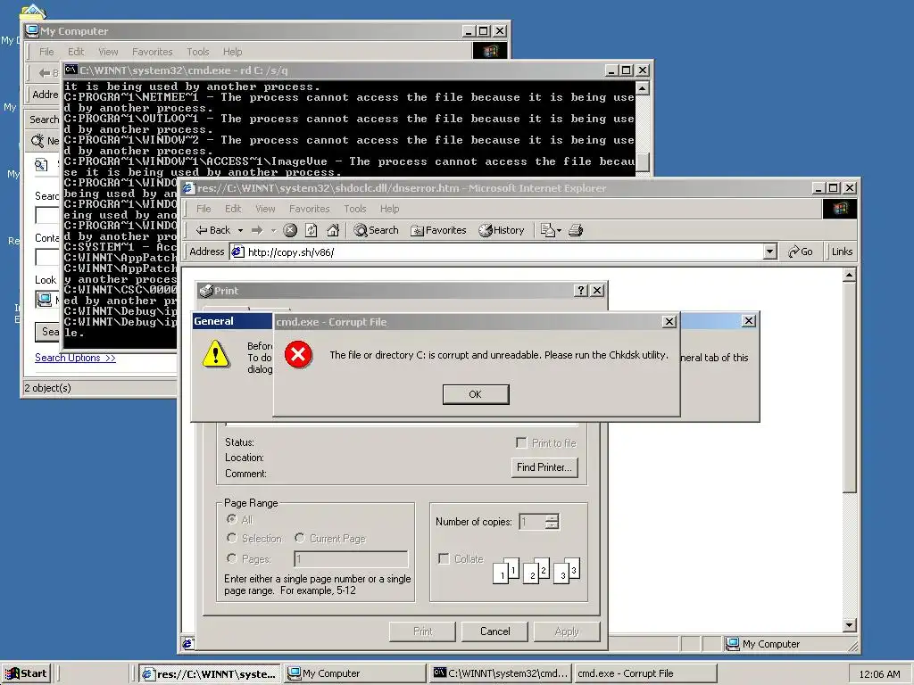Open Tools menu in Internet Explorer

tap(355, 209)
